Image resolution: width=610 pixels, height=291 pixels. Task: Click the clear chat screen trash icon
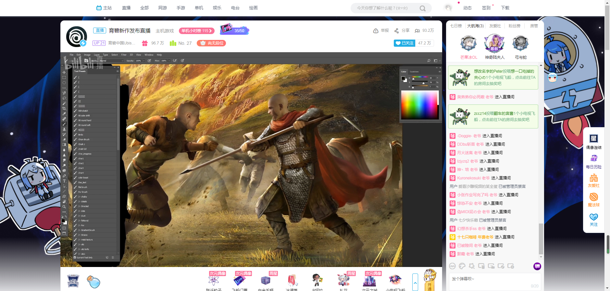pyautogui.click(x=481, y=266)
